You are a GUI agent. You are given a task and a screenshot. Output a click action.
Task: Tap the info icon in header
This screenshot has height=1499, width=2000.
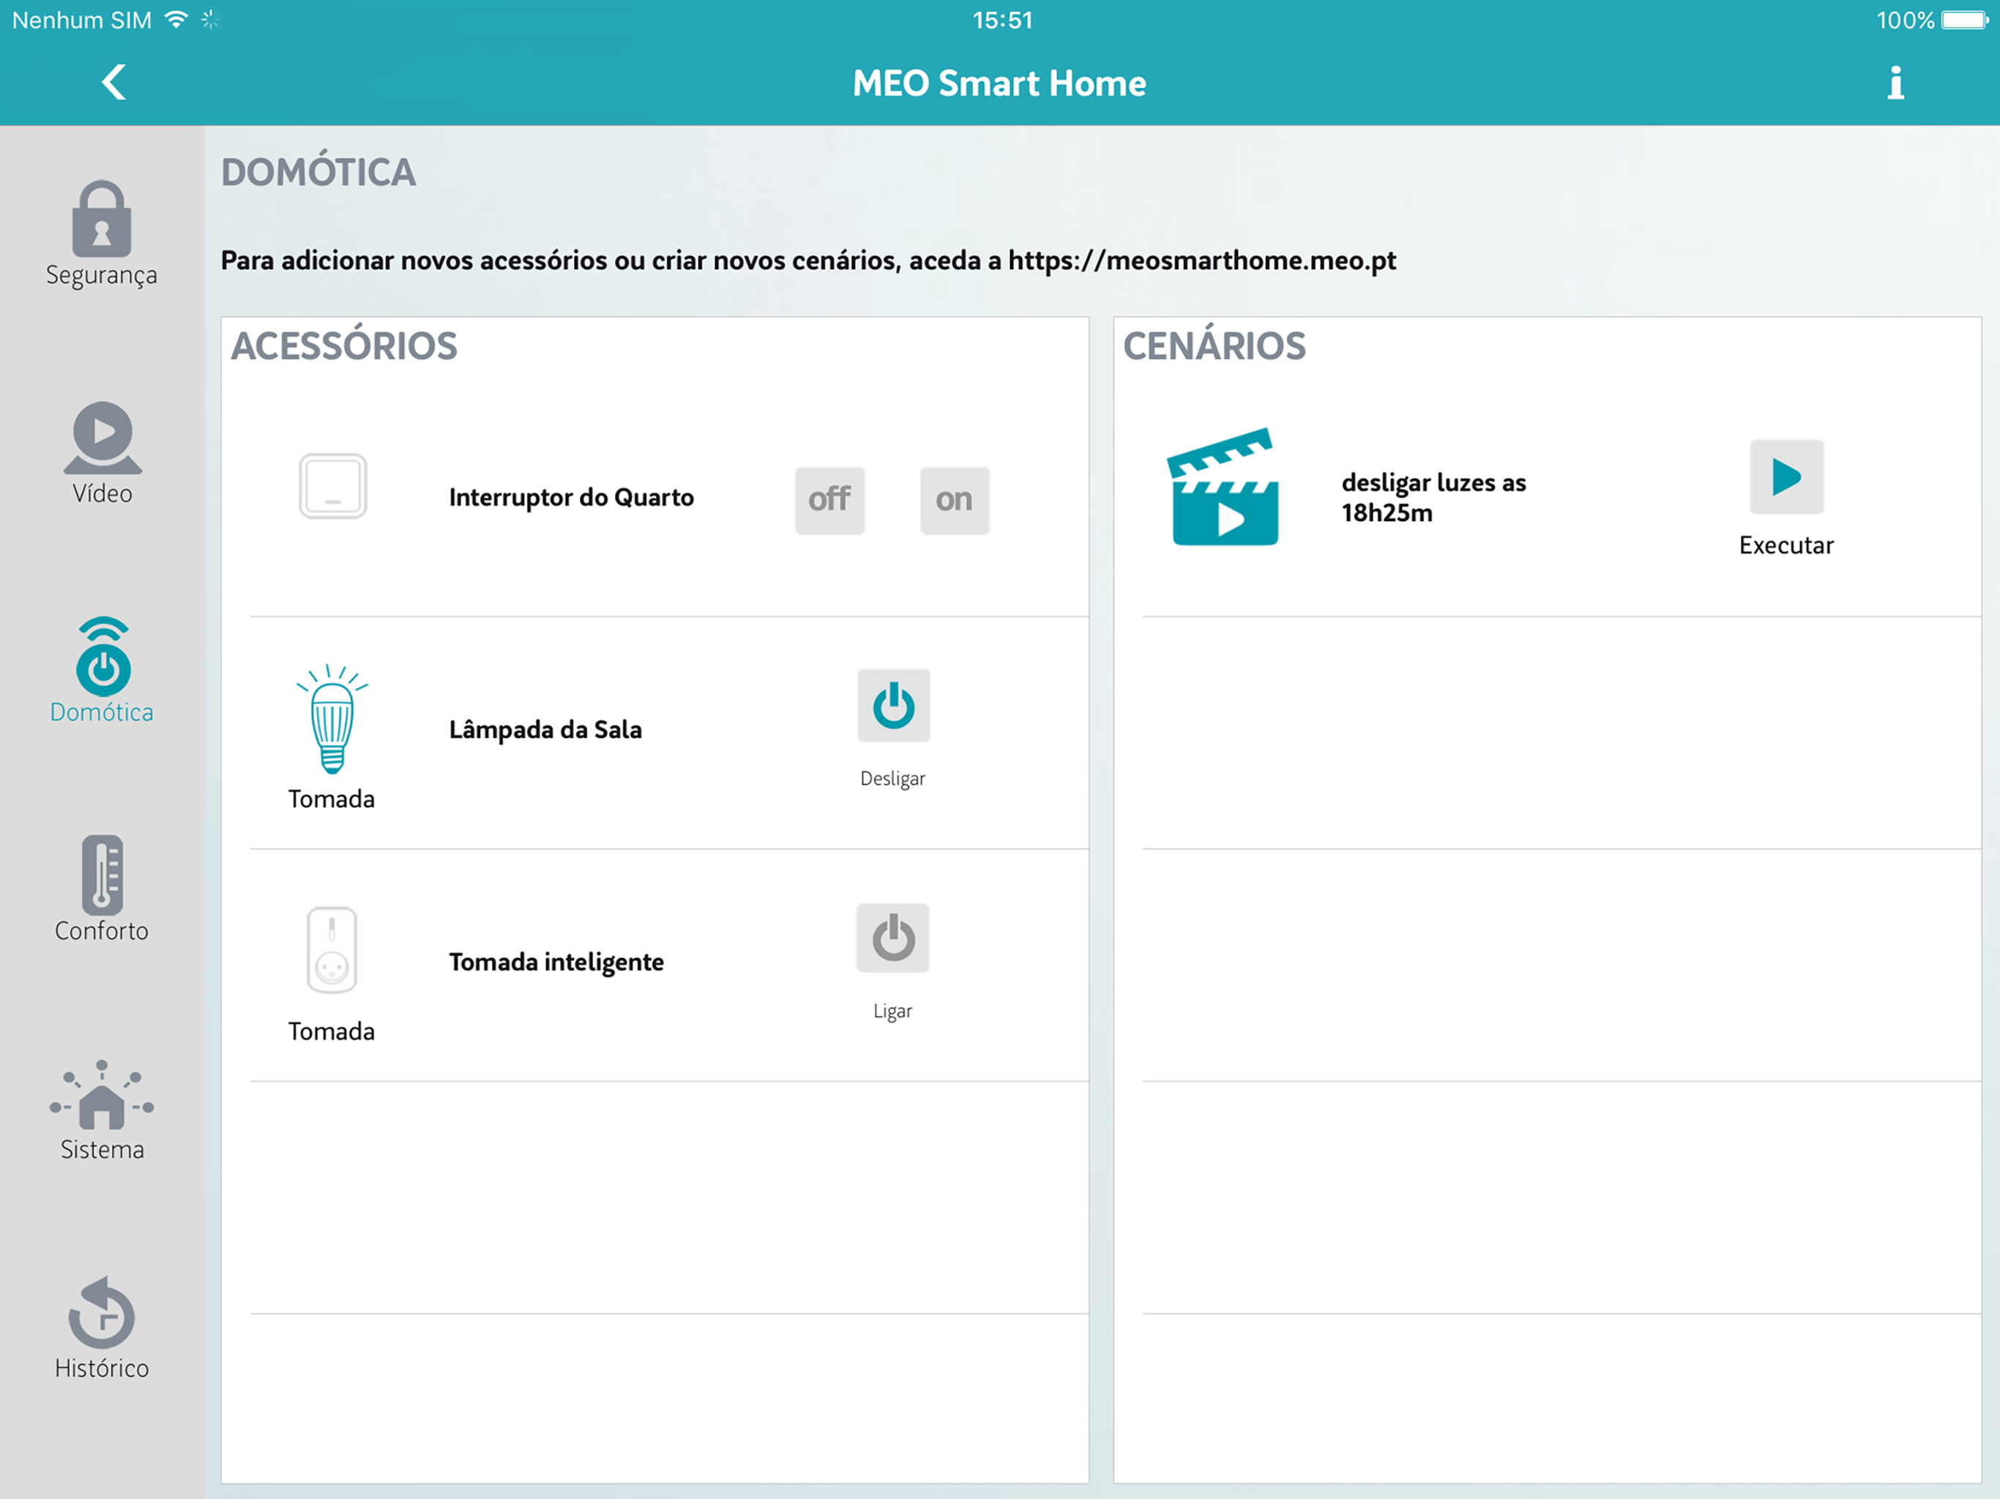tap(1895, 83)
